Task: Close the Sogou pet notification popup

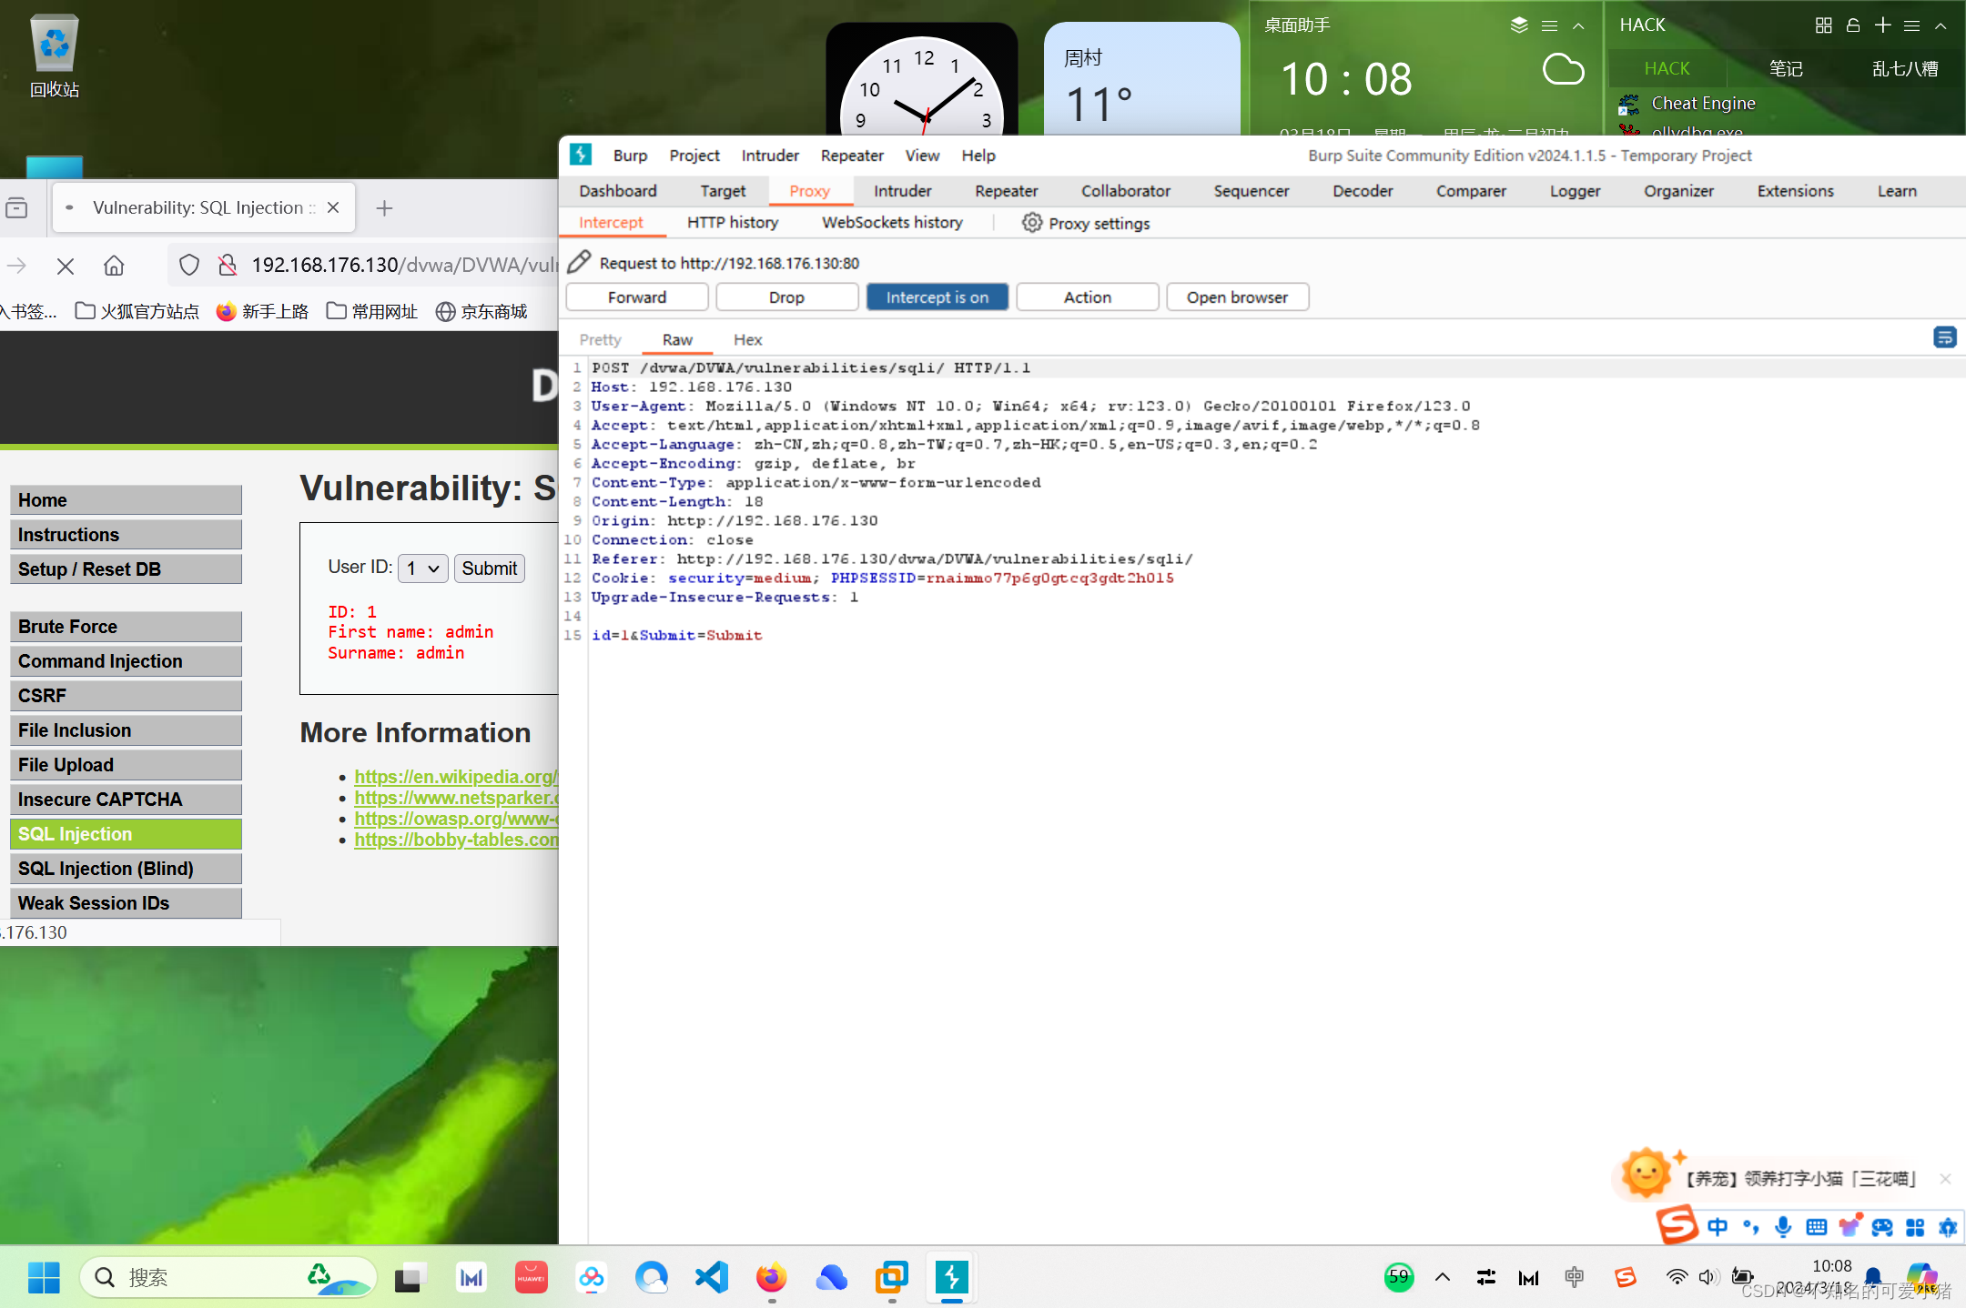Action: point(1945,1179)
